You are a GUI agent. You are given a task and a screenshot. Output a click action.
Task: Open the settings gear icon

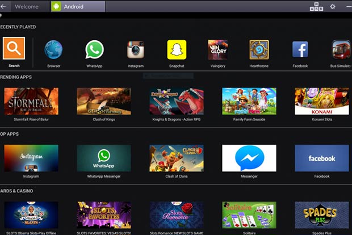point(333,6)
